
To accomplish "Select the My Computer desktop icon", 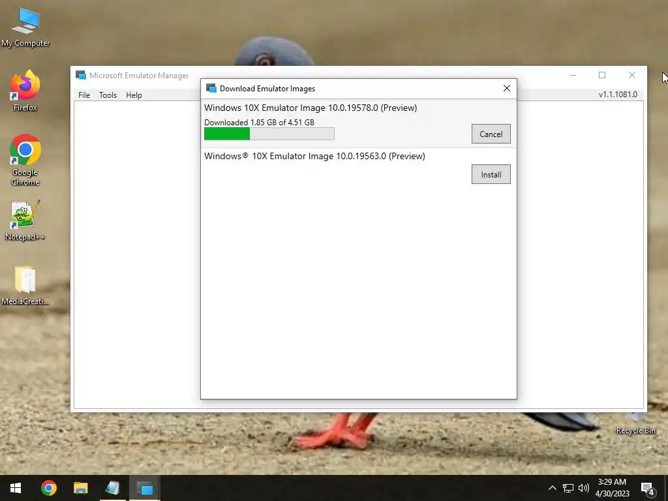I will tap(25, 27).
